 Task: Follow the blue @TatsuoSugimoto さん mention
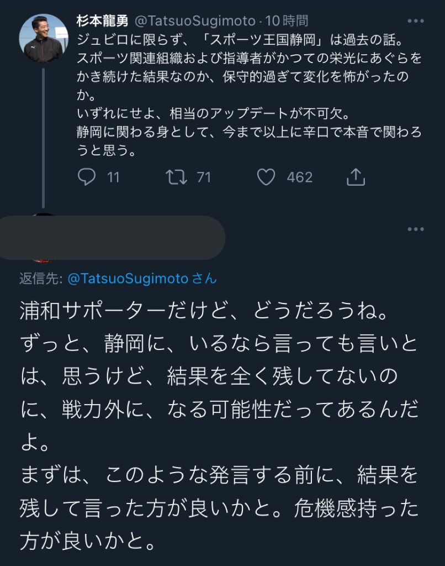pyautogui.click(x=142, y=279)
